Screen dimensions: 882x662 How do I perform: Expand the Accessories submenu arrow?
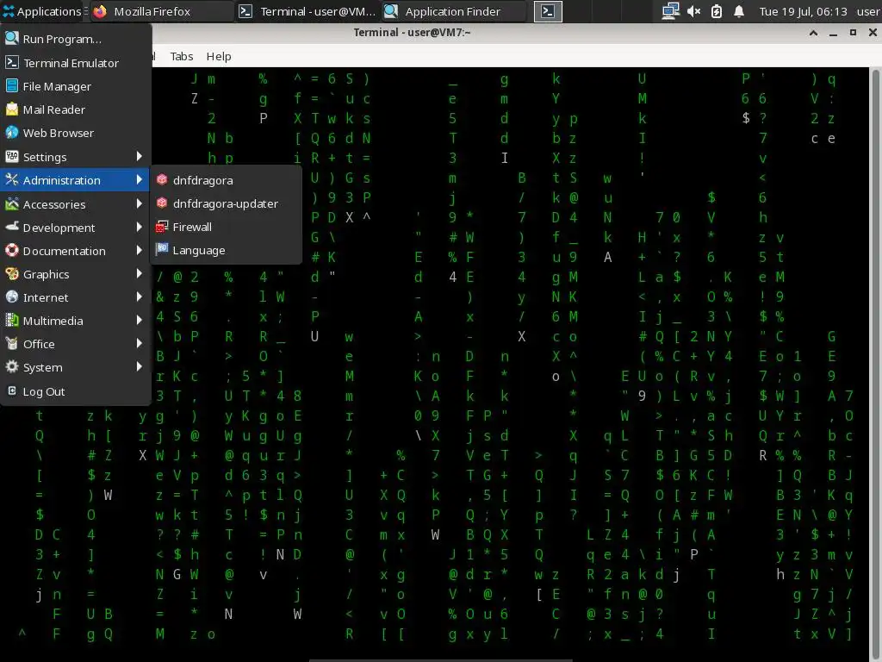point(139,203)
